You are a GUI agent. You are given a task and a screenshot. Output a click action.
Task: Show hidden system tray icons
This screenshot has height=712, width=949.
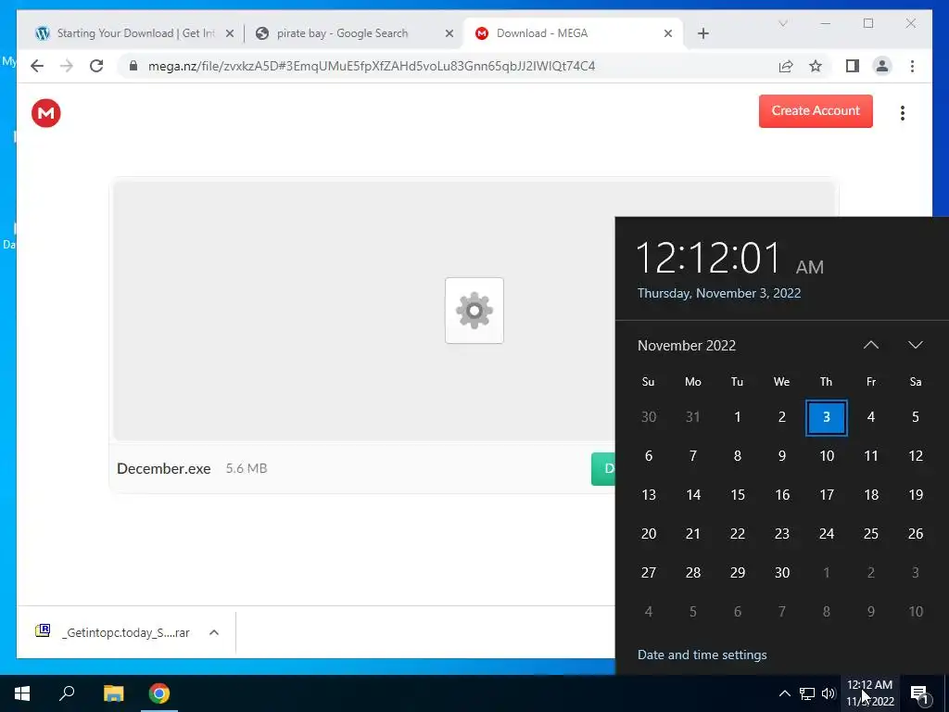coord(784,693)
